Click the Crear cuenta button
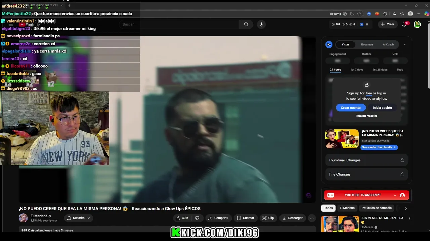 coord(351,108)
